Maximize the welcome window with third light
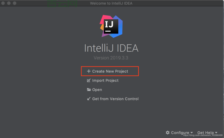Image resolution: width=224 pixels, height=138 pixels. click(14, 3)
